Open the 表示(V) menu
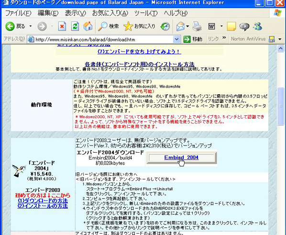286x235 pixels. tap(76, 13)
